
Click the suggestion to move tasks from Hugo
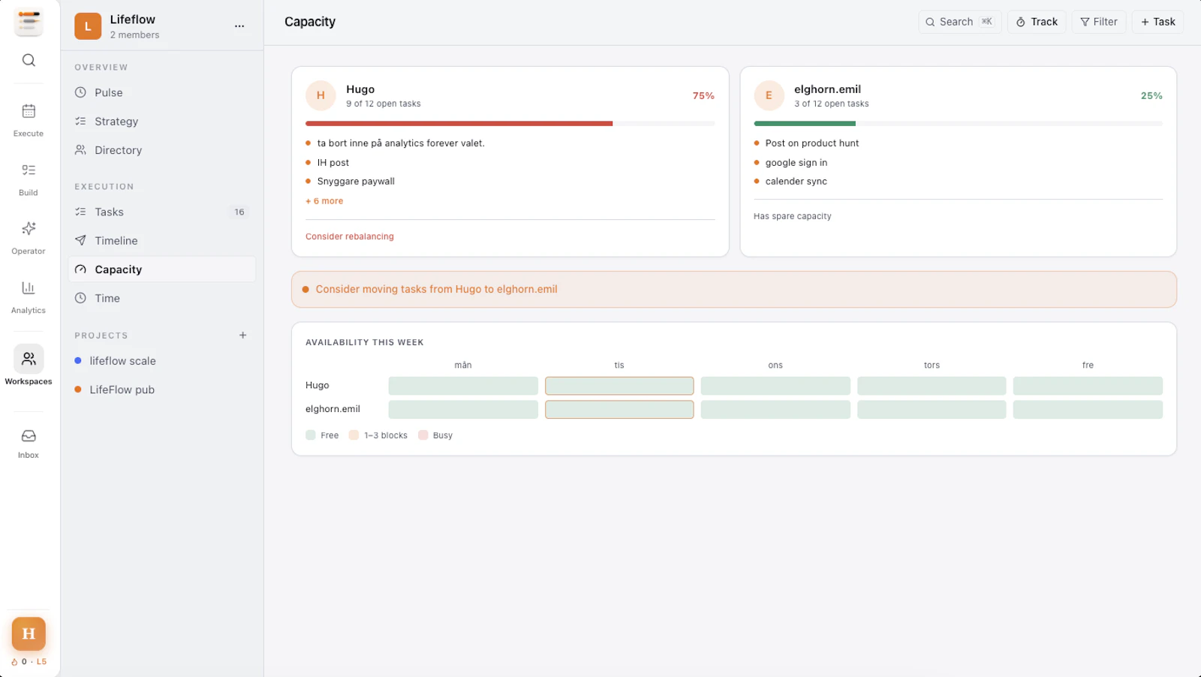point(733,289)
